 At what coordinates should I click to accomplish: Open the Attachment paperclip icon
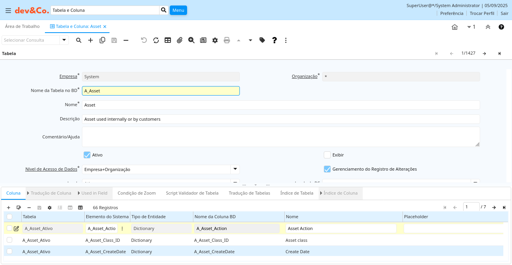coord(180,40)
